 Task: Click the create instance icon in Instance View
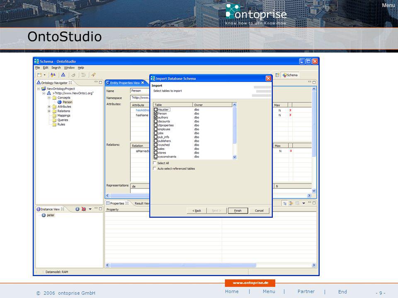click(78, 209)
